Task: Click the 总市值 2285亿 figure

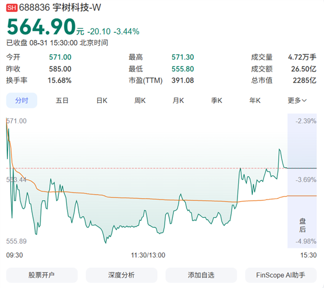Action: (x=305, y=80)
